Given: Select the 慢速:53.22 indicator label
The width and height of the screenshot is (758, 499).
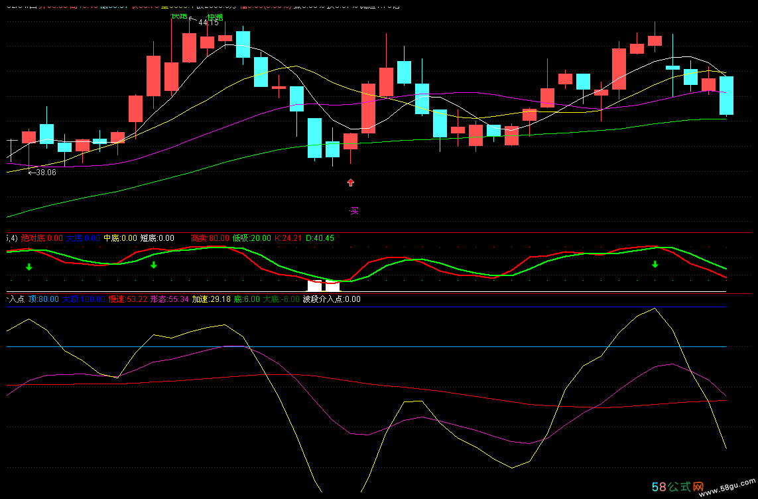Looking at the screenshot, I should [127, 299].
